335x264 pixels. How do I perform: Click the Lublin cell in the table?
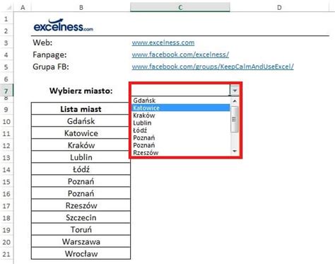pos(81,157)
